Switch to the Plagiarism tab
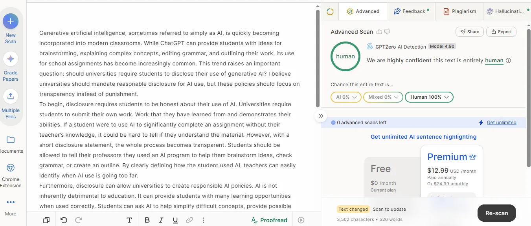This screenshot has height=226, width=531. [x=459, y=11]
